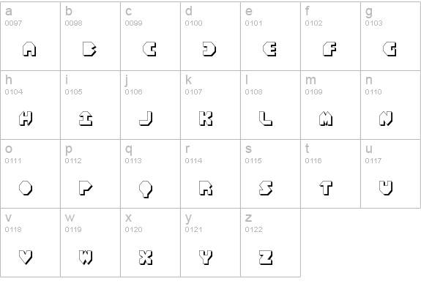Image resolution: width=421 pixels, height=303 pixels.
Task: Select the M glyph in cell 0109
Action: tap(326, 119)
